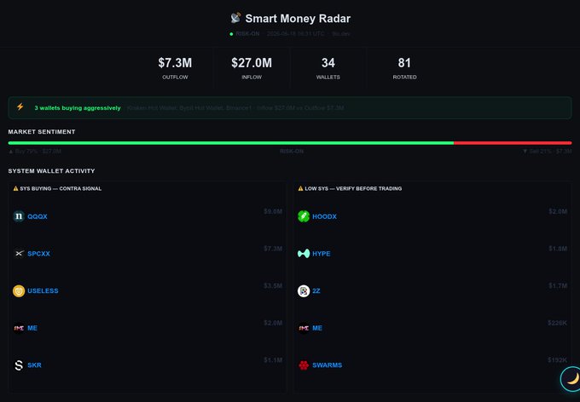The height and width of the screenshot is (402, 580).
Task: Click the $192K value in SWARMS row
Action: (558, 360)
